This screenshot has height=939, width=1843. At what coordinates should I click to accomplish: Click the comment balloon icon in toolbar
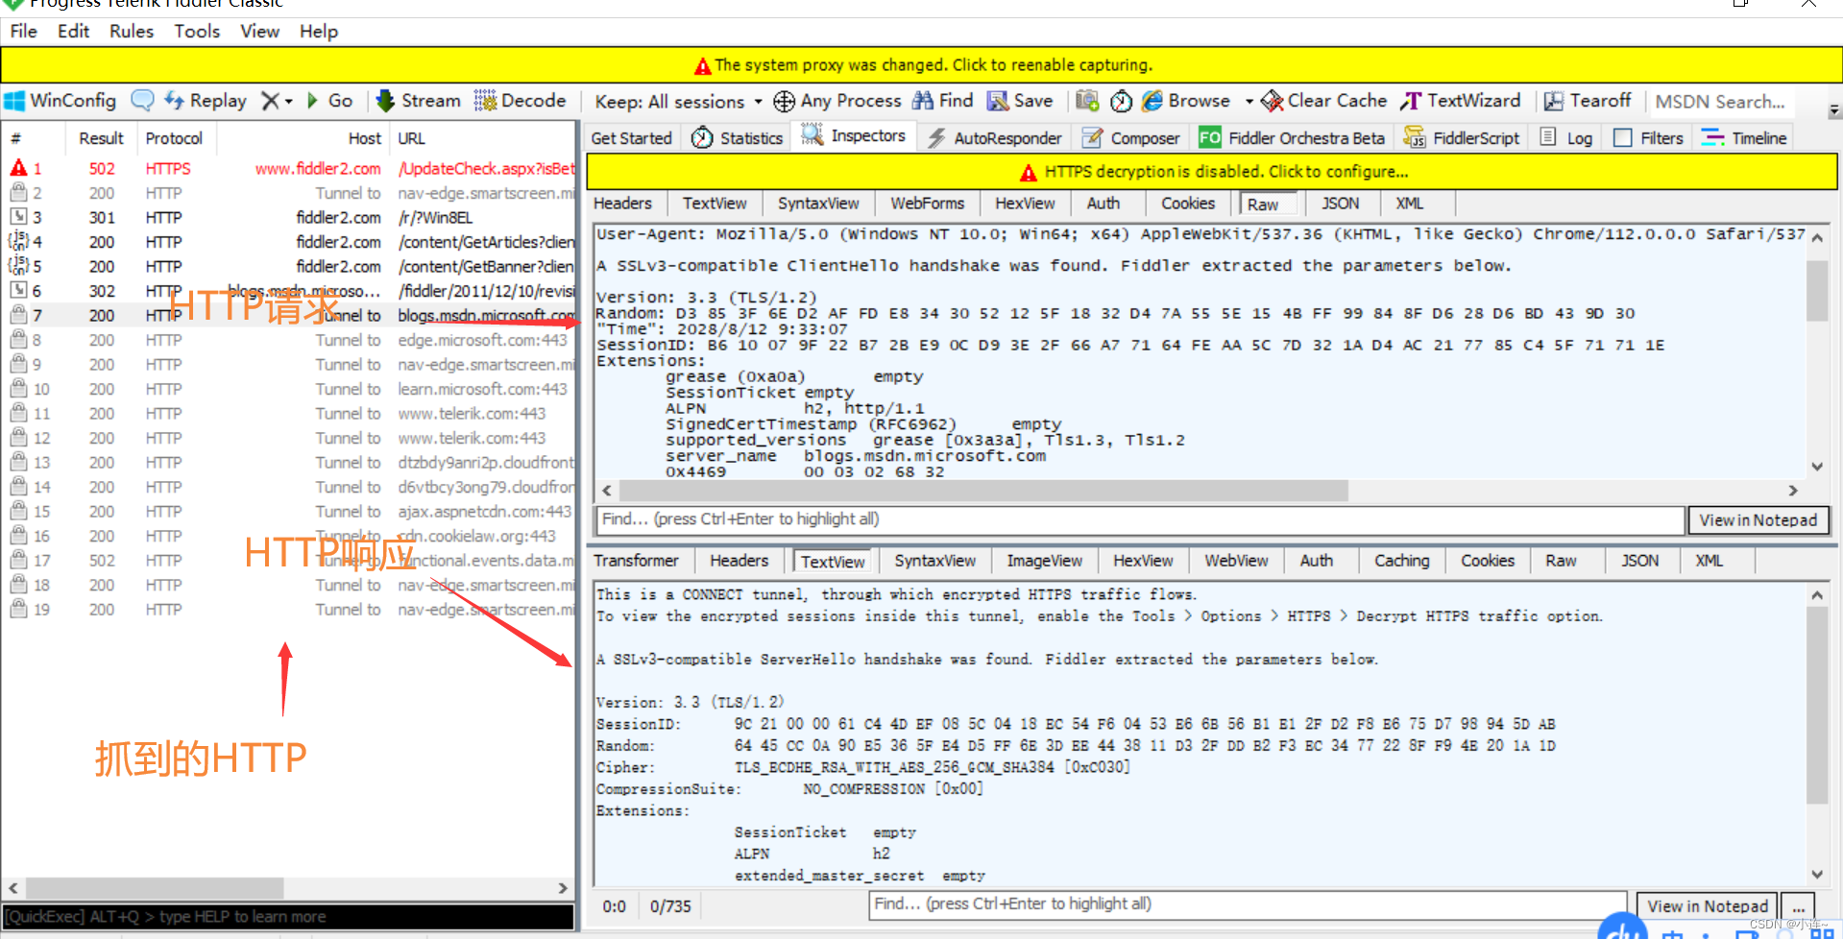[142, 101]
